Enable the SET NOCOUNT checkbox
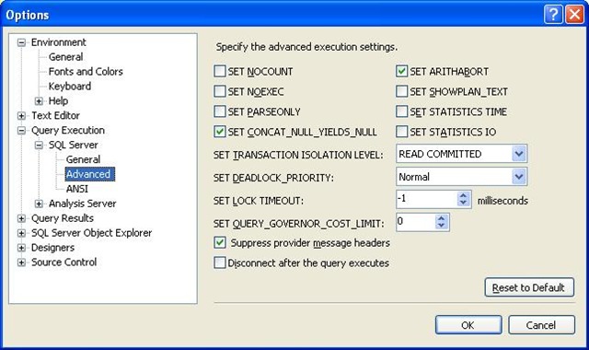Viewport: 589px width, 350px height. click(x=220, y=71)
